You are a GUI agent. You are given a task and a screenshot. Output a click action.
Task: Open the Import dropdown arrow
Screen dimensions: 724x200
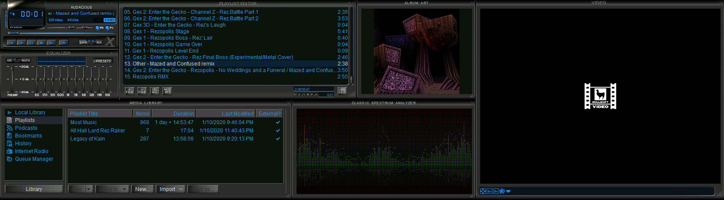(182, 189)
